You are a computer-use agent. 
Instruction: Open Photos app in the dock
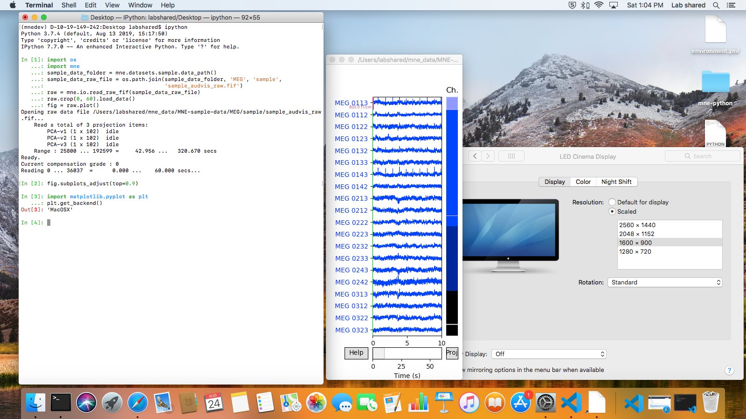coord(317,403)
